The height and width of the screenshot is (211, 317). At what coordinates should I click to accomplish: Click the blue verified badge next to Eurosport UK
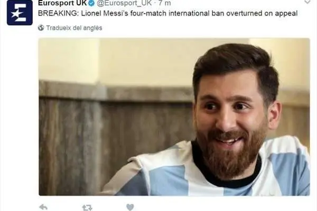[91, 3]
